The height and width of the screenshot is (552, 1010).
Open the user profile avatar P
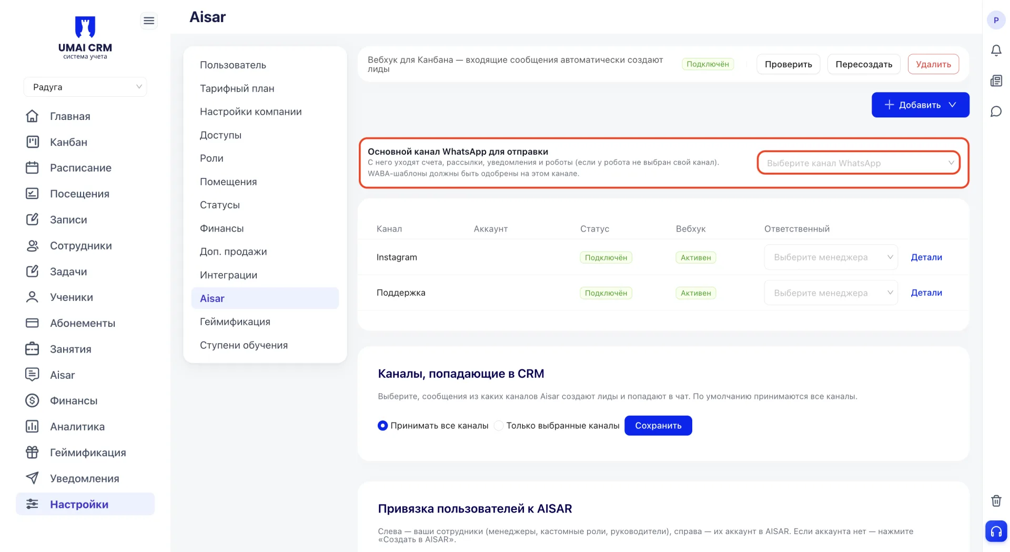click(996, 20)
